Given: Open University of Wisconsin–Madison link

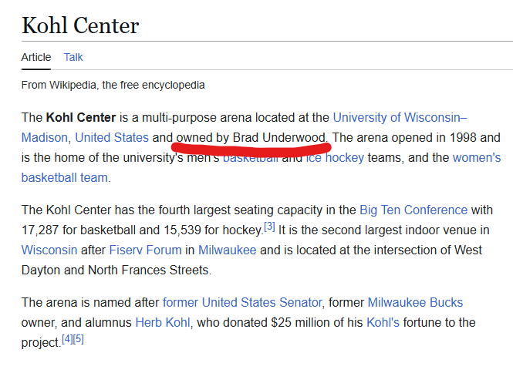Looking at the screenshot, I should coord(399,118).
